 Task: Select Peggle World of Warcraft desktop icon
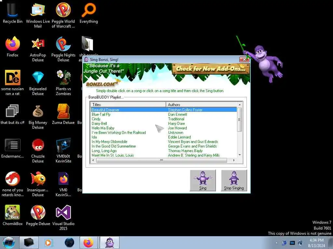(x=63, y=15)
